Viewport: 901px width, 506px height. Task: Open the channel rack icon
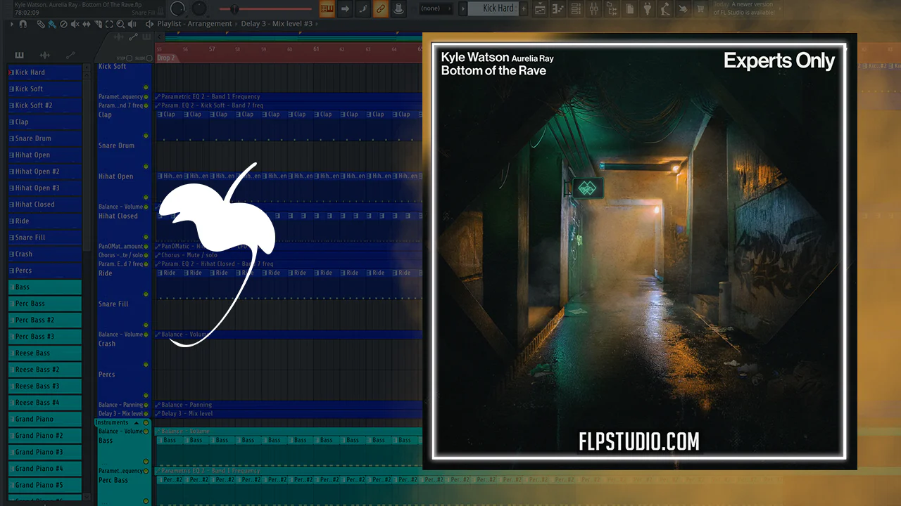[x=576, y=8]
